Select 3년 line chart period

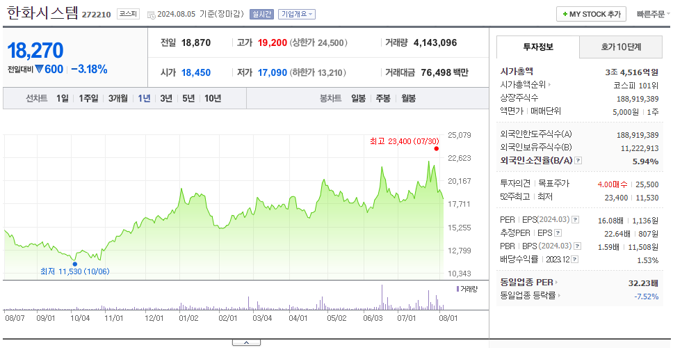pos(166,98)
